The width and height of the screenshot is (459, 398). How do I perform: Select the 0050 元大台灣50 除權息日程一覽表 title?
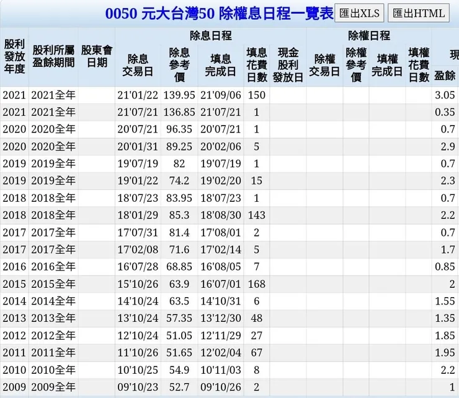coord(219,14)
